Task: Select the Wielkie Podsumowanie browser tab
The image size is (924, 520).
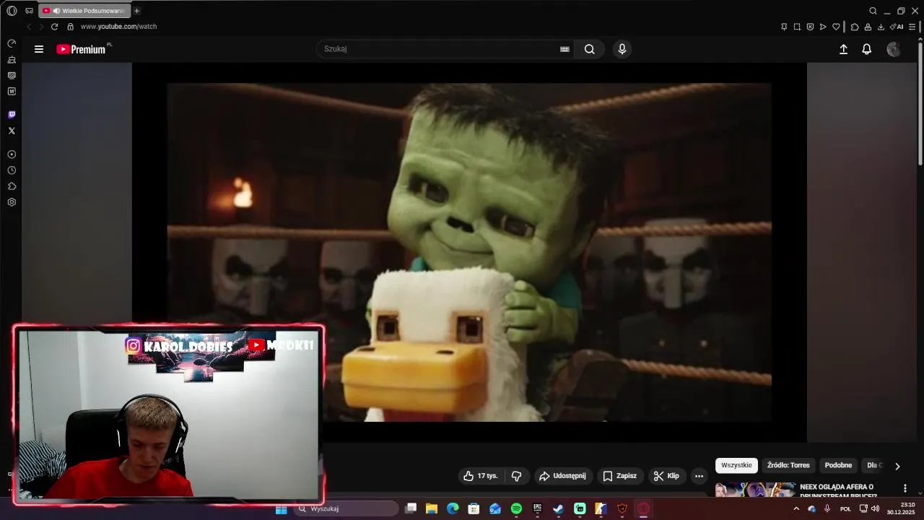Action: coord(85,11)
